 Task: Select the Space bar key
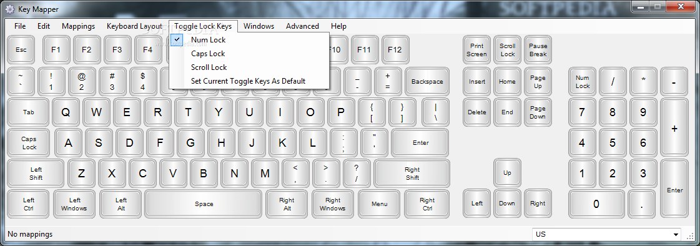click(x=204, y=204)
